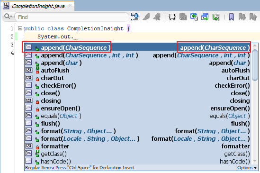
Task: Collapse the CompletionInsight class fold toggle
Action: 20,28
